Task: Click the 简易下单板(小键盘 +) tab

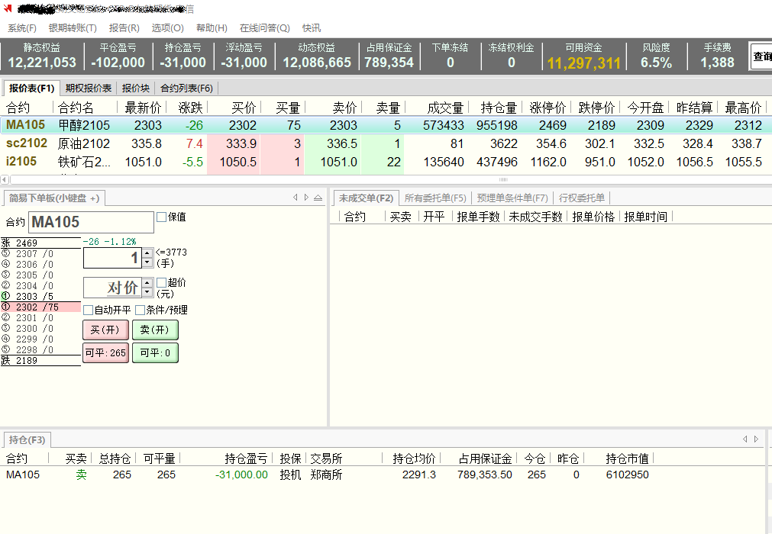Action: [54, 198]
